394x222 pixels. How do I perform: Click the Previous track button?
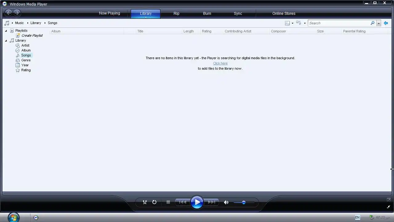(182, 202)
